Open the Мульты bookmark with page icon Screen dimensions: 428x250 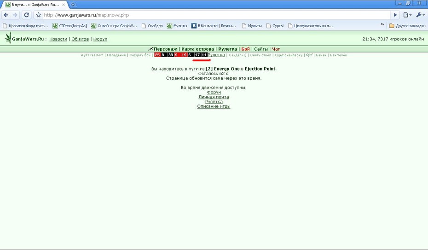tap(252, 26)
